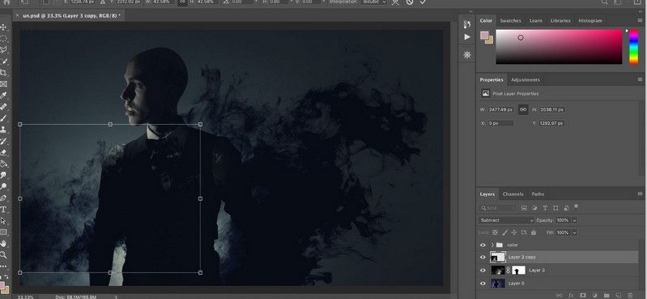This screenshot has width=647, height=299.
Task: Open the Interpolation Bicubic dropdown
Action: 374,2
